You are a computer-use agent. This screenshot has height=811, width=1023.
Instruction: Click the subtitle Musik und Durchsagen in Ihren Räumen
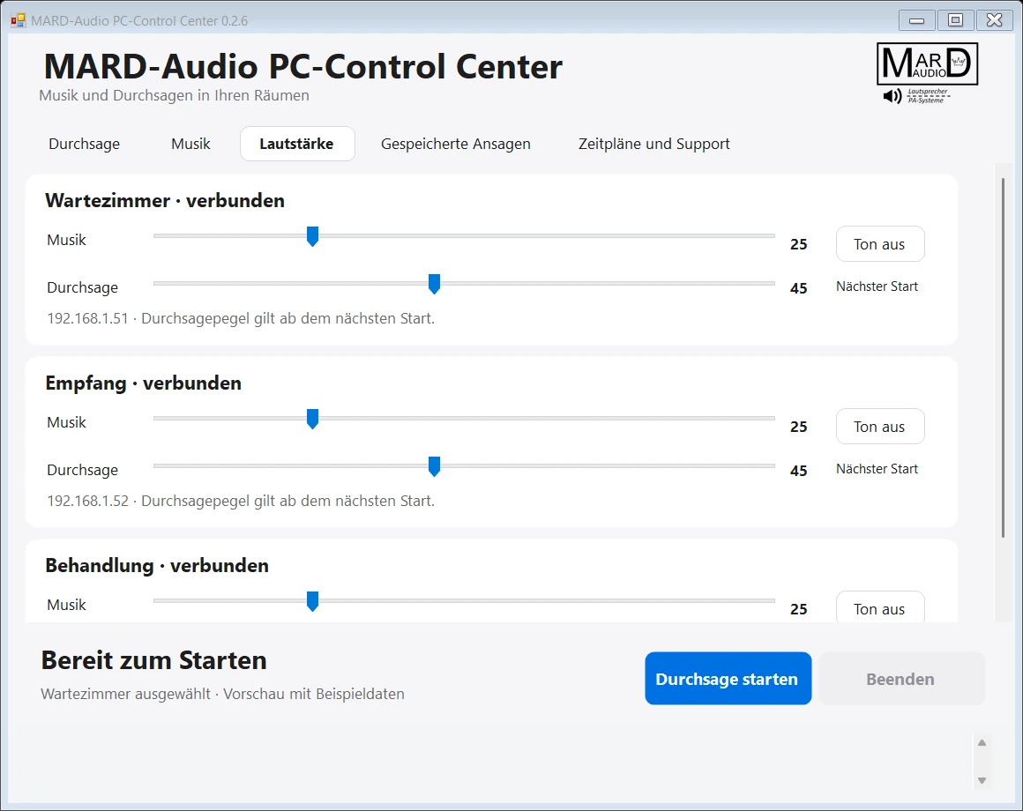[x=175, y=95]
